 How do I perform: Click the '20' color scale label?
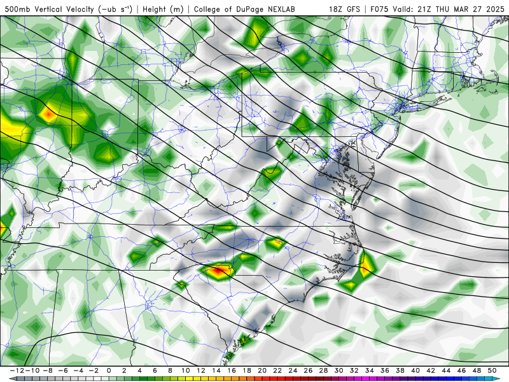[x=262, y=371]
